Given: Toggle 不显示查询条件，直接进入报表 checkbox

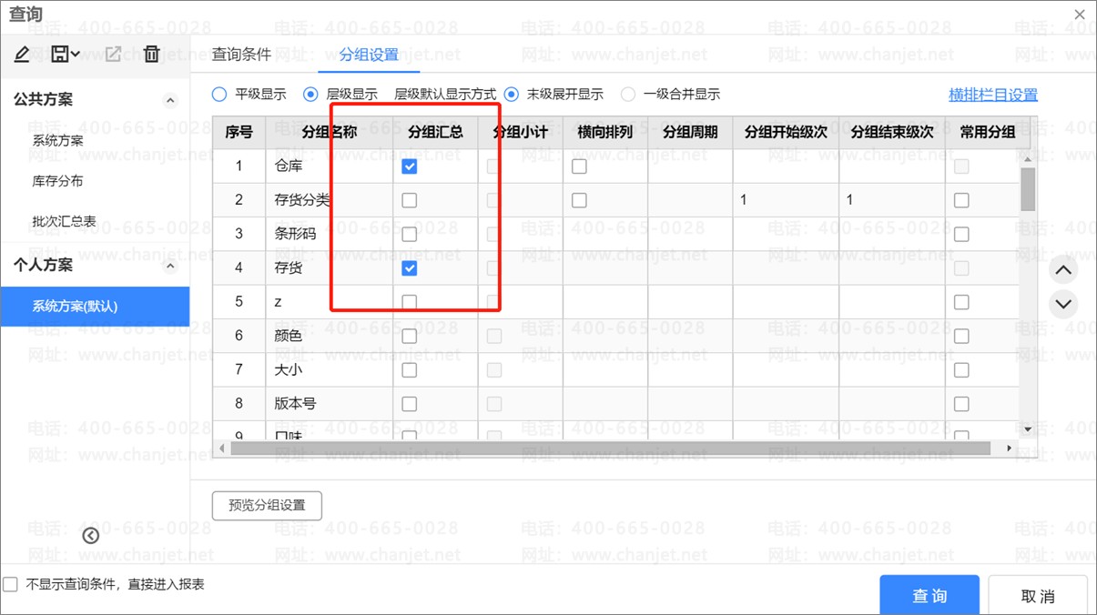Looking at the screenshot, I should point(11,585).
